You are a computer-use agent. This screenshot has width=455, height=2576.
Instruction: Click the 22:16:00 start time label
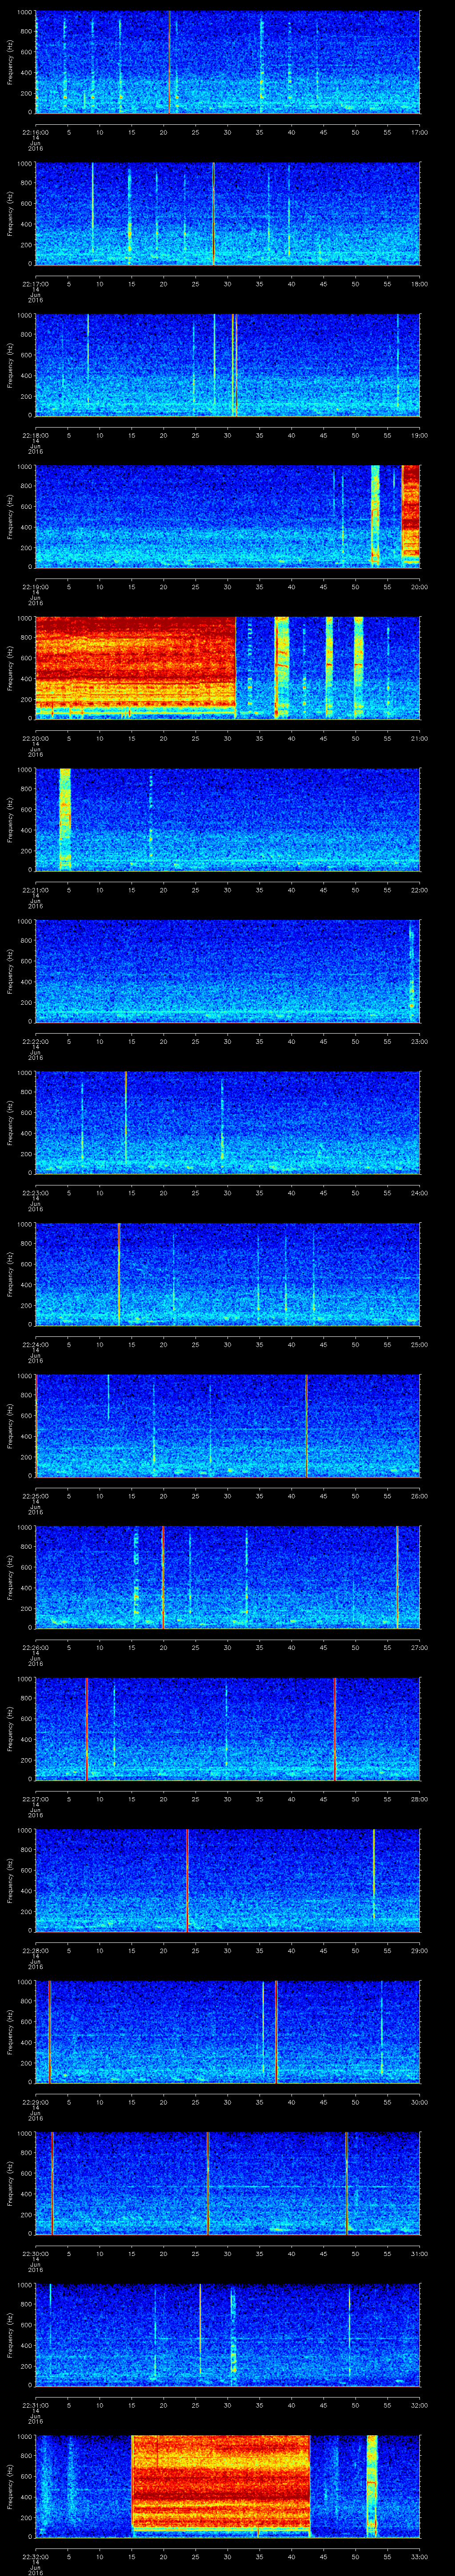pos(36,132)
